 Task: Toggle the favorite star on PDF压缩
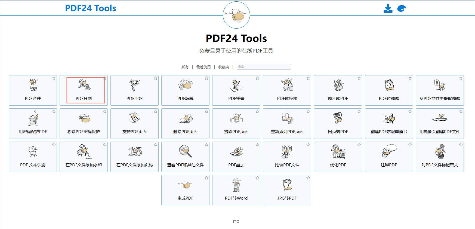[156, 78]
